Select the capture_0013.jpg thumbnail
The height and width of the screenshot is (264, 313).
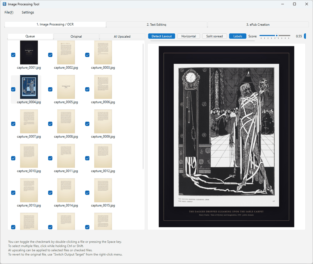(29, 190)
